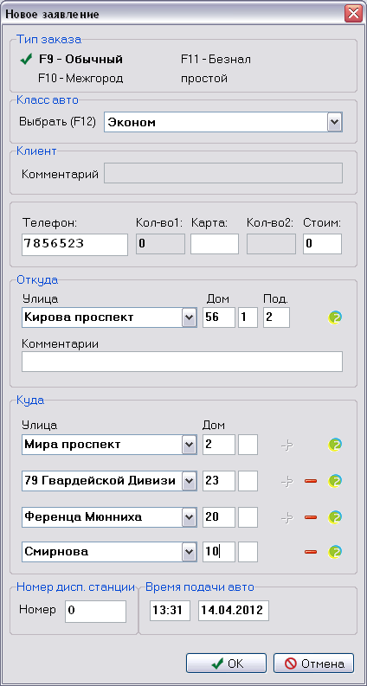
Task: Add a destination after Мира проспект row
Action: 287,446
